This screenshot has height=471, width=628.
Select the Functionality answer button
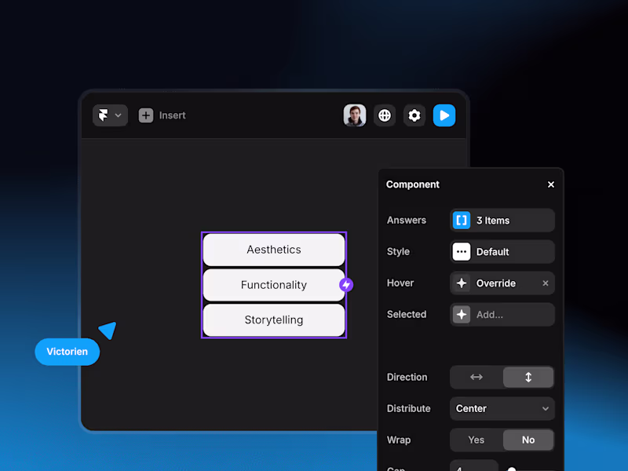(x=274, y=285)
